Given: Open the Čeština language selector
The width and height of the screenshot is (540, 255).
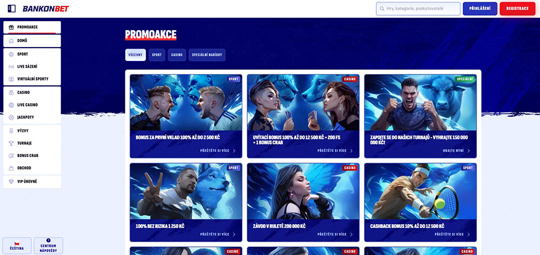Looking at the screenshot, I should (x=17, y=245).
